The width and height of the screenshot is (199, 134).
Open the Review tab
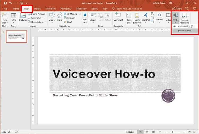pos(95,9)
